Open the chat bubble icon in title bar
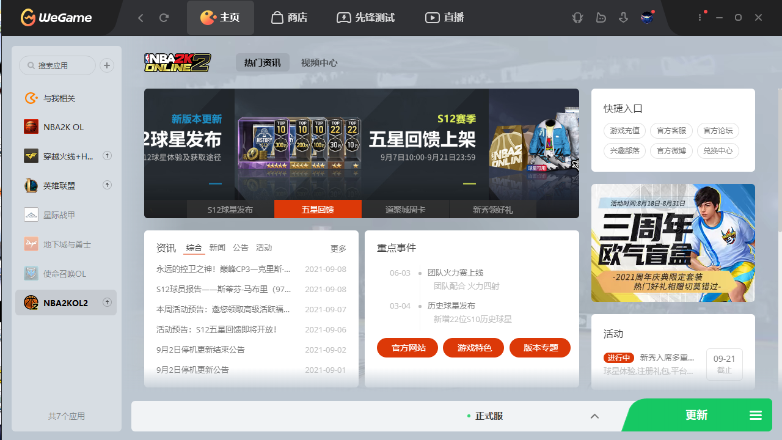This screenshot has height=440, width=782. pos(601,18)
